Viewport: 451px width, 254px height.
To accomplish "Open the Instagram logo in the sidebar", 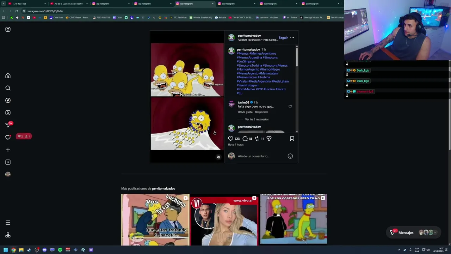I will tap(8, 29).
